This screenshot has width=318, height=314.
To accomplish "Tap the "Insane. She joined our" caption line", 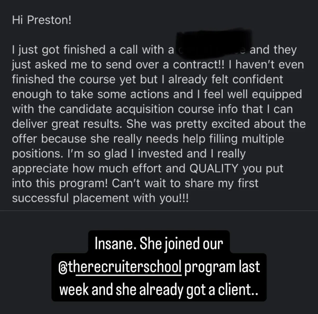I will click(x=159, y=244).
